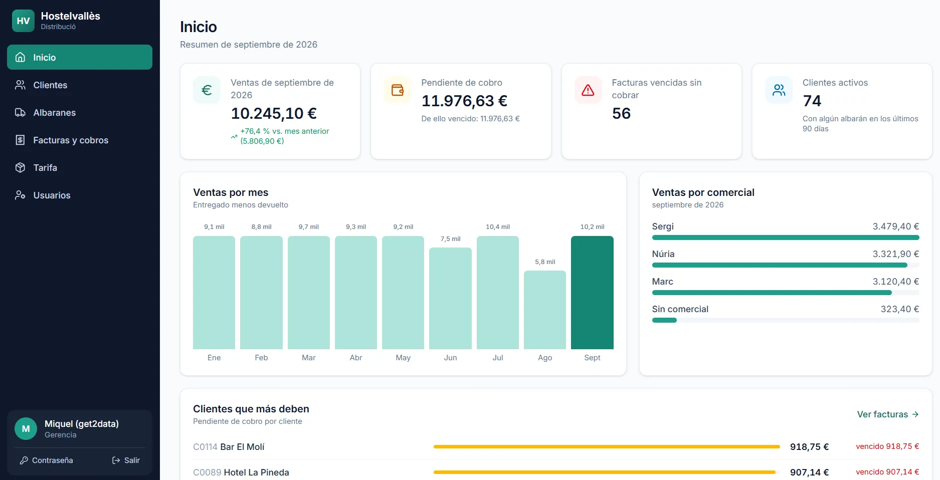940x480 pixels.
Task: Click the Facturas y cobros receipt icon
Action: pos(20,140)
